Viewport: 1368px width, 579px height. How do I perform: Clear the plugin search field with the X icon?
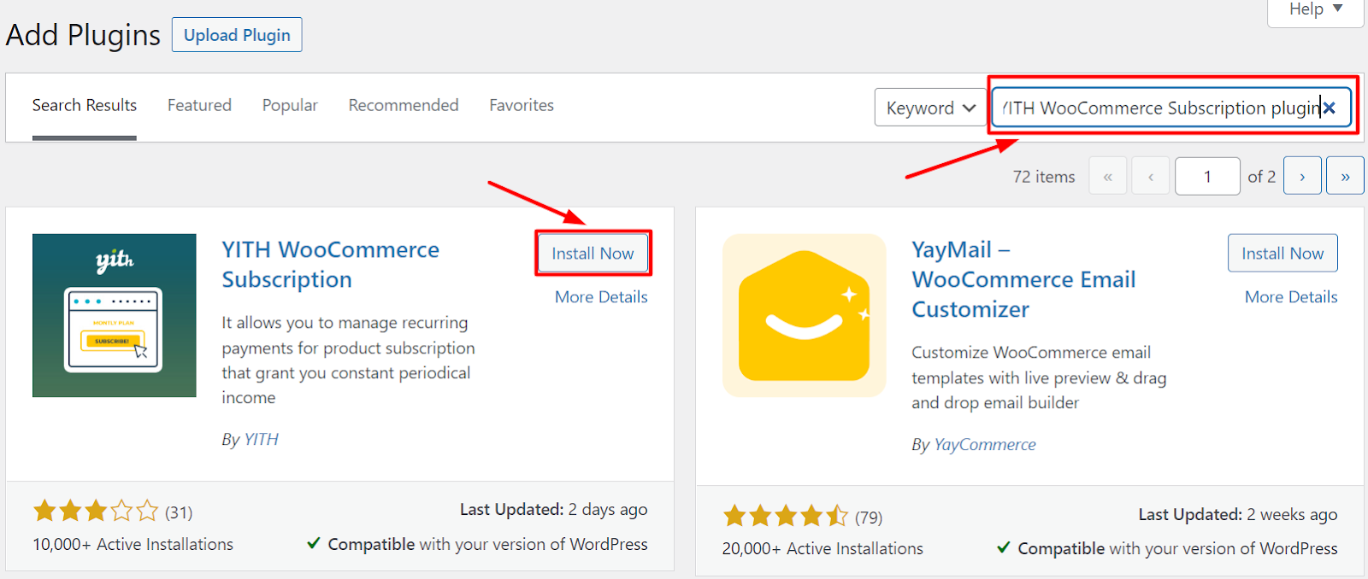coord(1329,108)
